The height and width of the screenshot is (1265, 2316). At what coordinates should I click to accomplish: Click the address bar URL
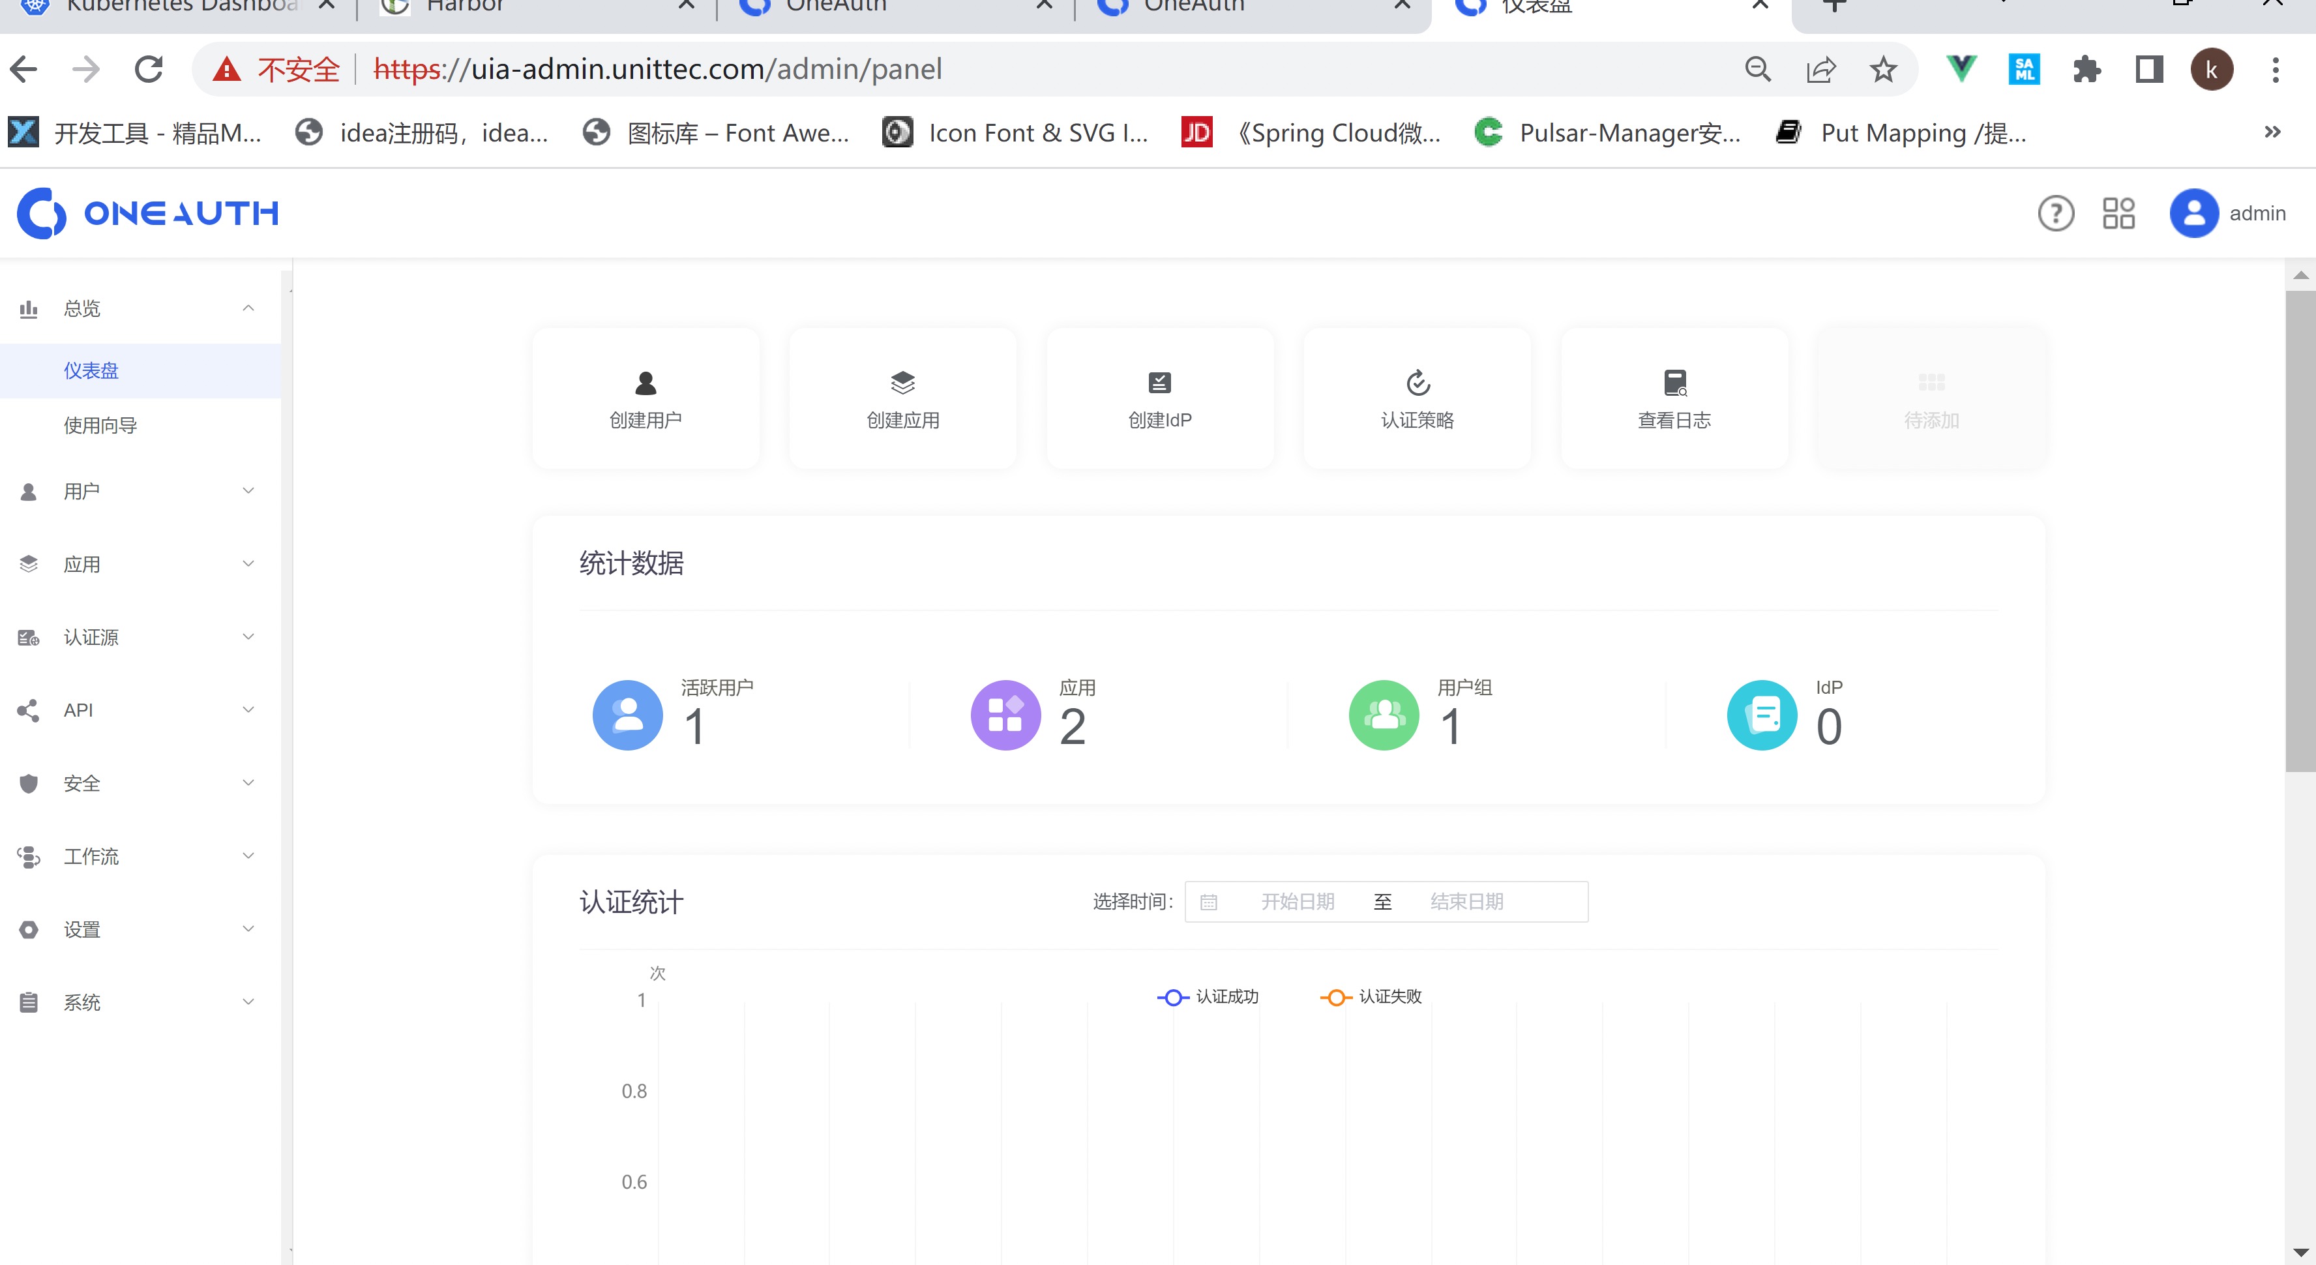pyautogui.click(x=657, y=69)
